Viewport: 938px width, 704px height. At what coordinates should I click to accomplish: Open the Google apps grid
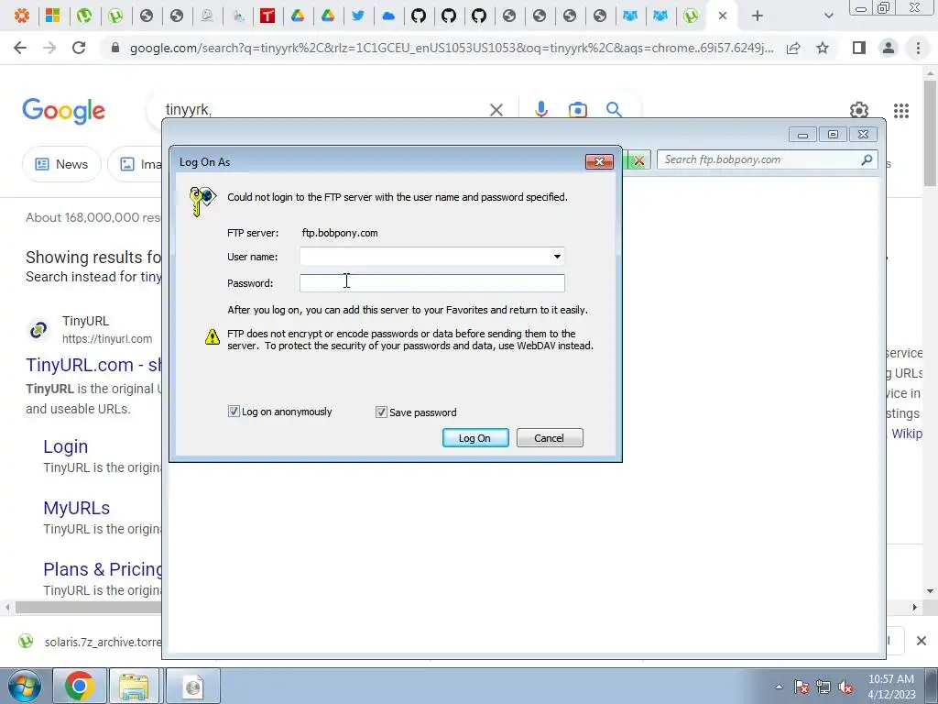(x=901, y=110)
